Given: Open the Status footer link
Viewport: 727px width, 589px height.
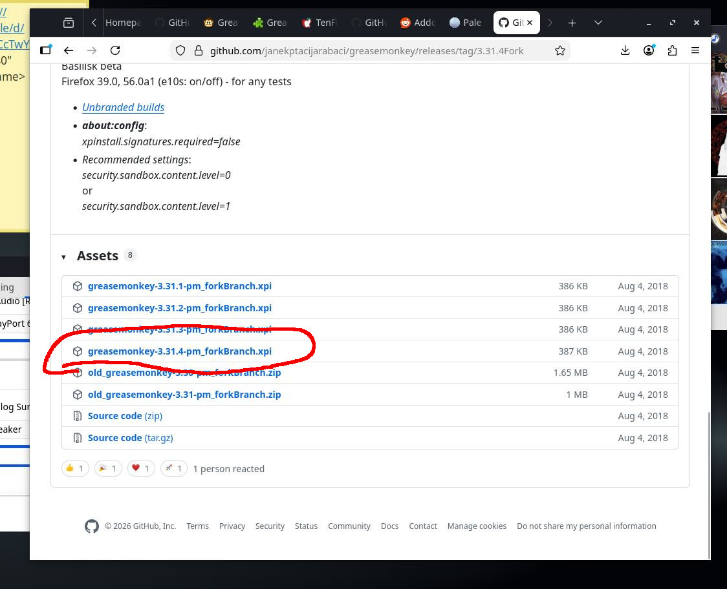Looking at the screenshot, I should [306, 526].
